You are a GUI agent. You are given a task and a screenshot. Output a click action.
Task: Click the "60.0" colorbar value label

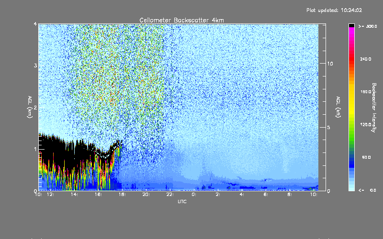pyautogui.click(x=366, y=157)
